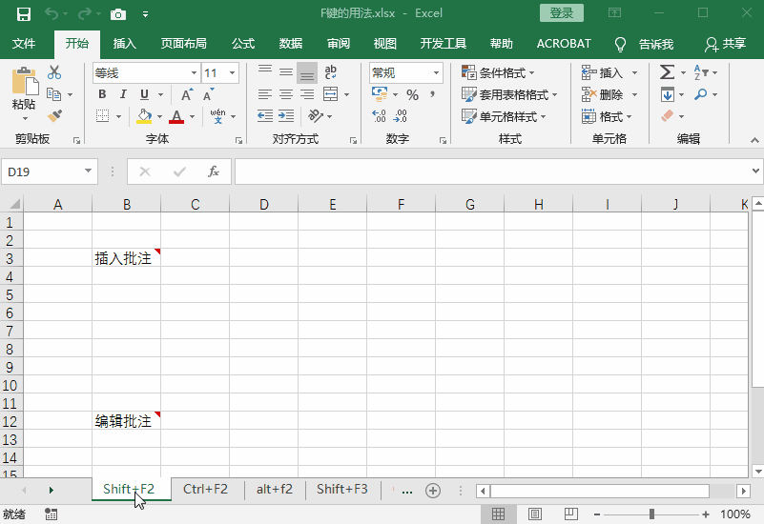
Task: Paste clipboard contents with 粘贴 icon
Action: click(24, 83)
